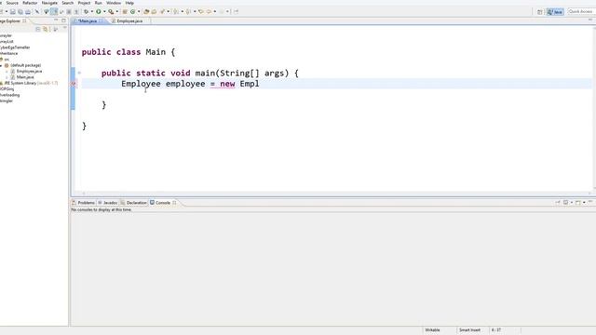Open the Problems tab
The width and height of the screenshot is (596, 335).
[84, 203]
